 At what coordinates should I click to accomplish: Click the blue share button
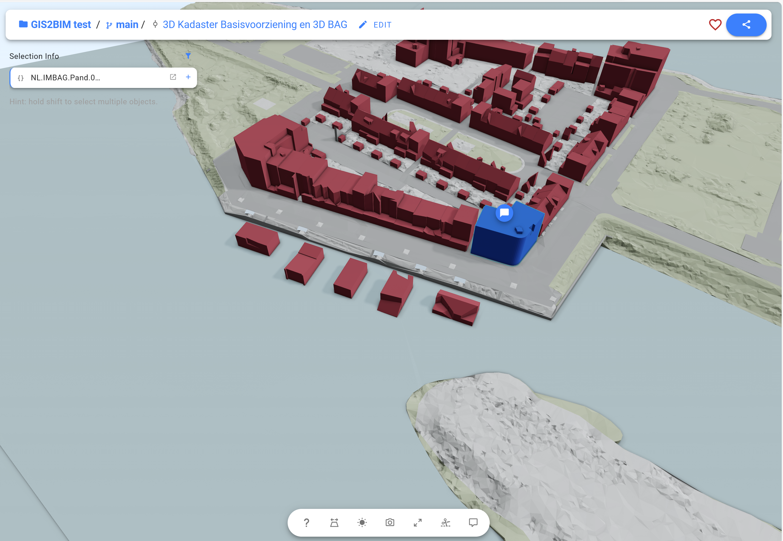(x=746, y=25)
